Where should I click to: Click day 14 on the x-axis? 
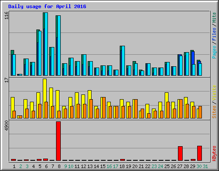pos(96,166)
